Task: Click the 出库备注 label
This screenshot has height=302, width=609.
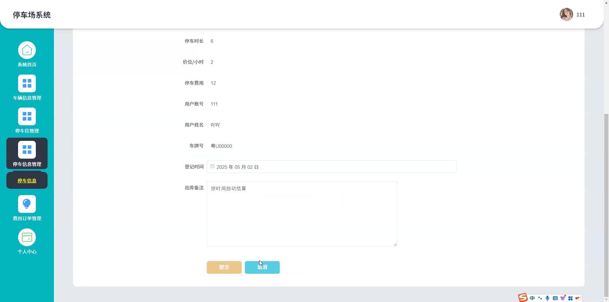Action: (194, 188)
